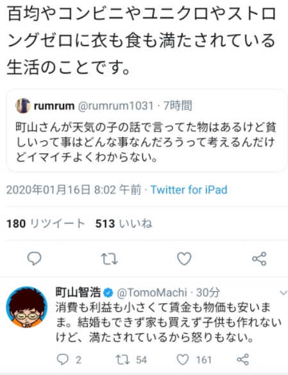Open the quoted rumrum tweet text
This screenshot has height=375, width=288.
point(146,142)
